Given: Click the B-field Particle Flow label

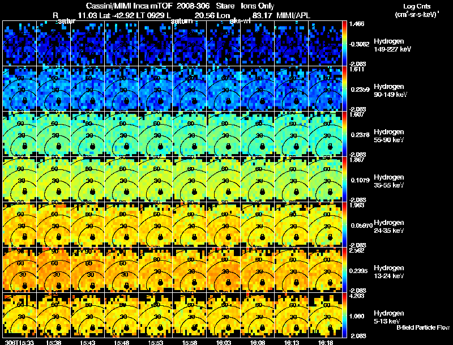Looking at the screenshot, I should [423, 327].
